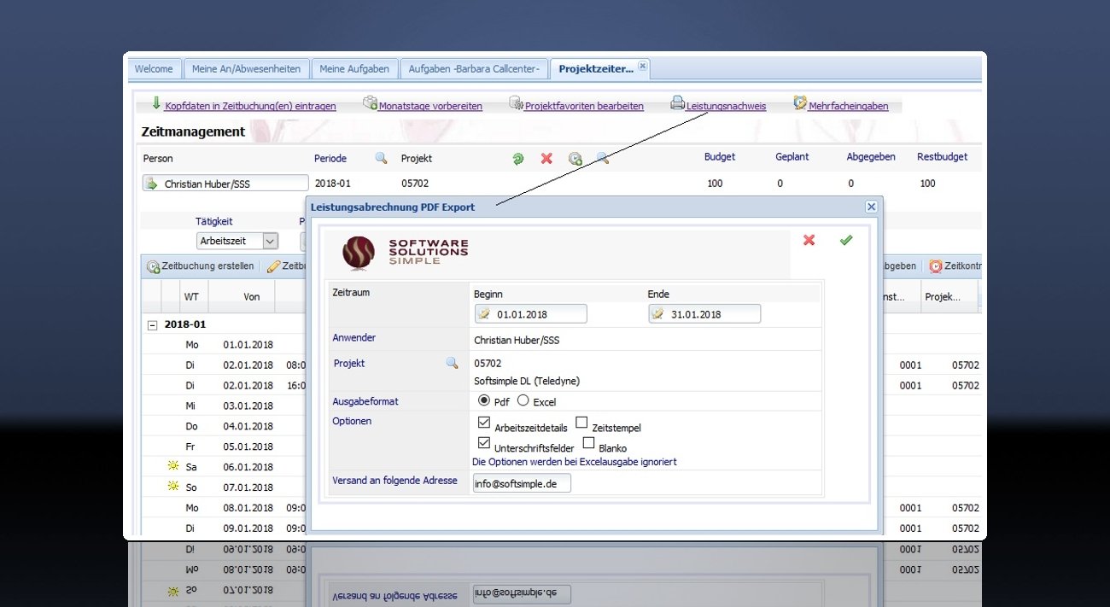Switch to the Meine Aufgaben tab
The width and height of the screenshot is (1110, 607).
354,69
